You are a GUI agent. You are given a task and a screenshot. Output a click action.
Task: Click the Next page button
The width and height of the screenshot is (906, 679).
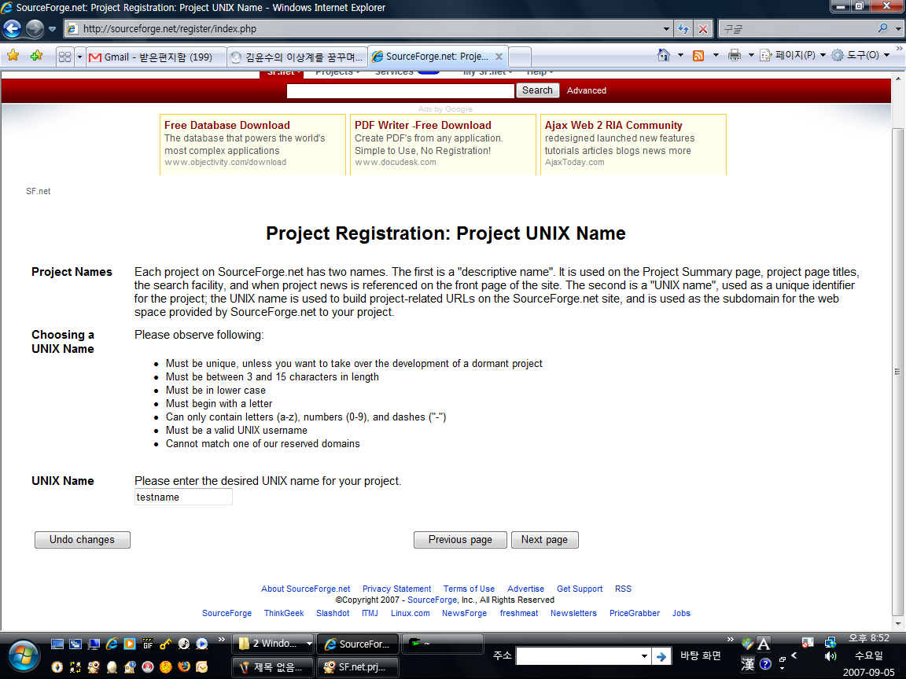(x=544, y=540)
